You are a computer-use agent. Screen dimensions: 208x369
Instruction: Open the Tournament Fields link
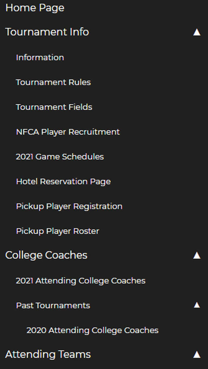point(54,107)
